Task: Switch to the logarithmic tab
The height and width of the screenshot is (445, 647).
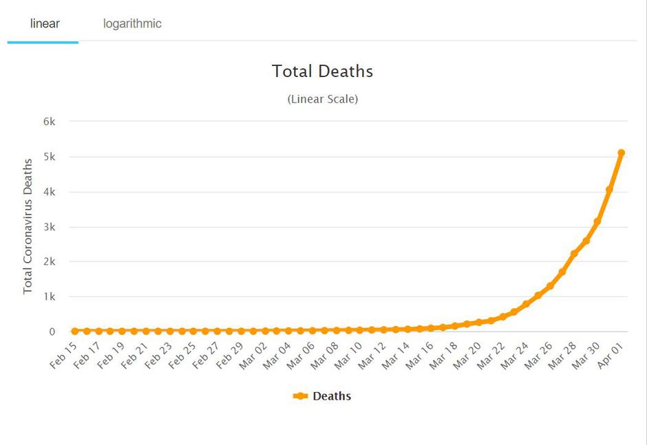Action: point(131,23)
